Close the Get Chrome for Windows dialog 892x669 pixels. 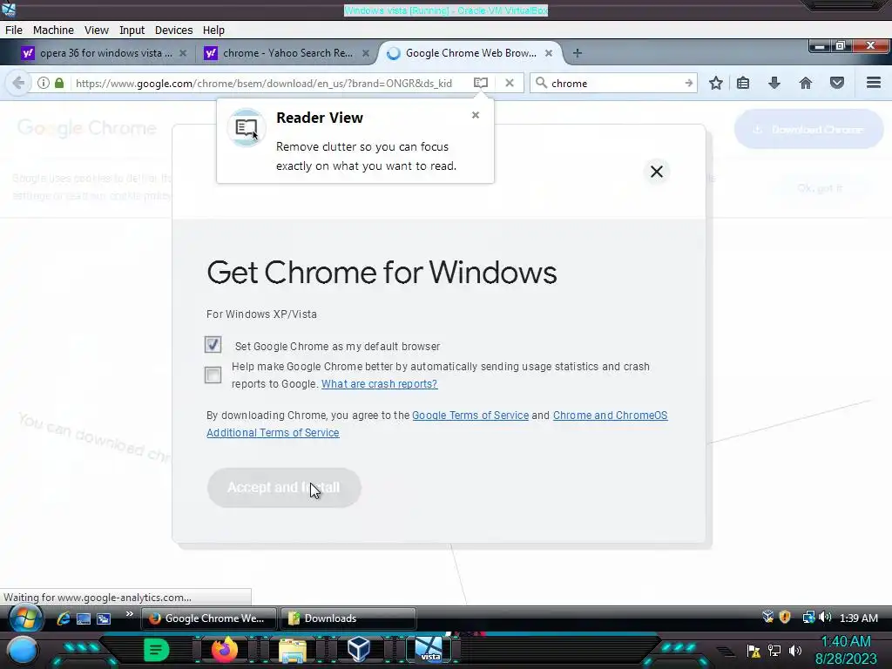coord(657,172)
